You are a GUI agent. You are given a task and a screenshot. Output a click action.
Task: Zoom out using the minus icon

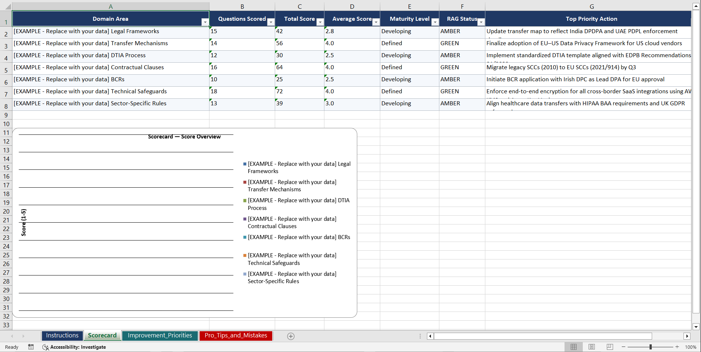[x=624, y=347]
